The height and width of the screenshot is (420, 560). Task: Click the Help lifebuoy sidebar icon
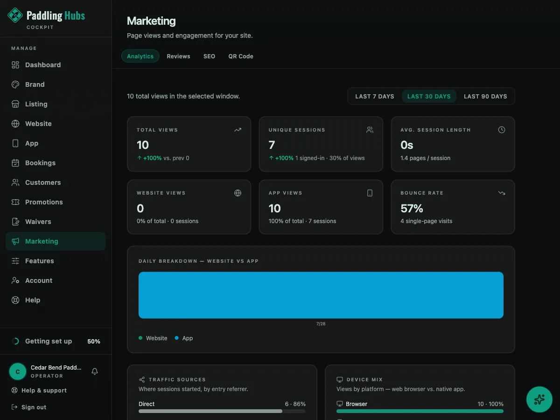coord(15,300)
